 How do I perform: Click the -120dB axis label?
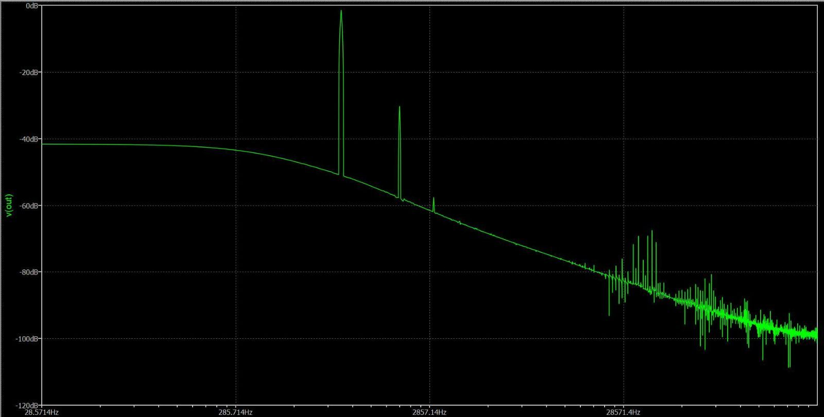27,405
